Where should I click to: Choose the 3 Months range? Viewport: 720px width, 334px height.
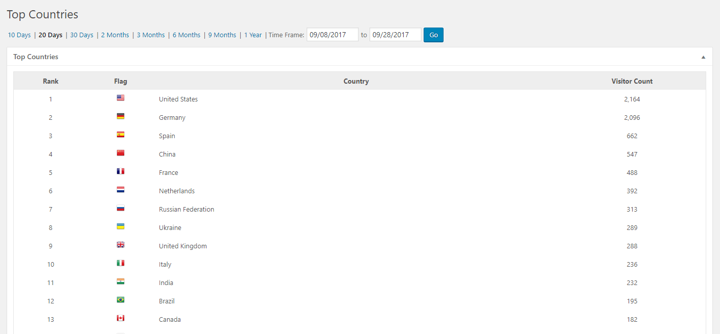coord(151,35)
